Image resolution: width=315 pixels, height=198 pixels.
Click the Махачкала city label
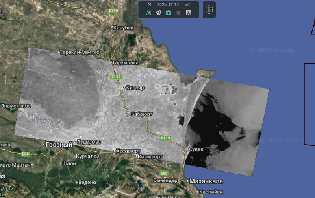[x=206, y=181]
